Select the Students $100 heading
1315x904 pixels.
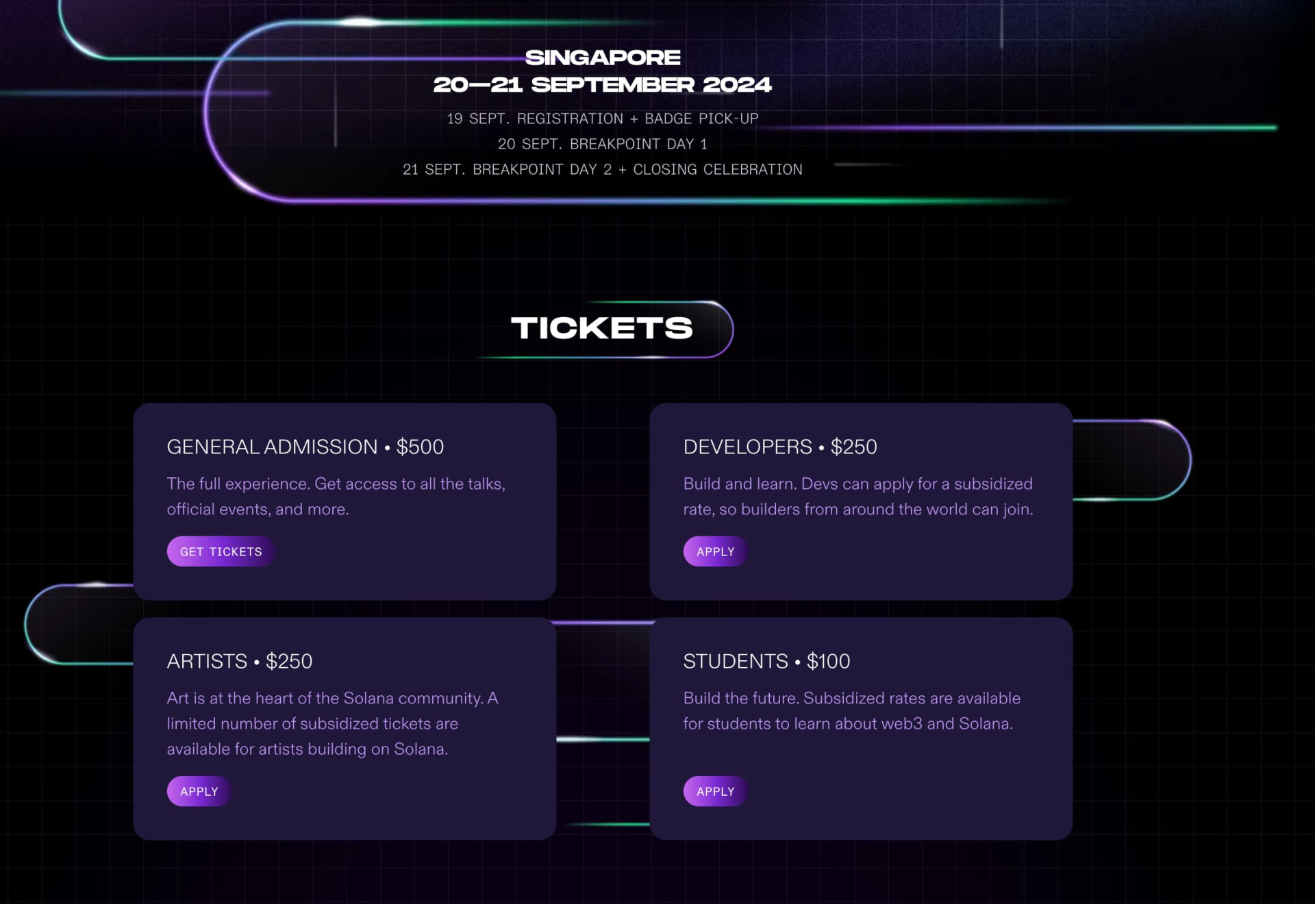pyautogui.click(x=766, y=661)
